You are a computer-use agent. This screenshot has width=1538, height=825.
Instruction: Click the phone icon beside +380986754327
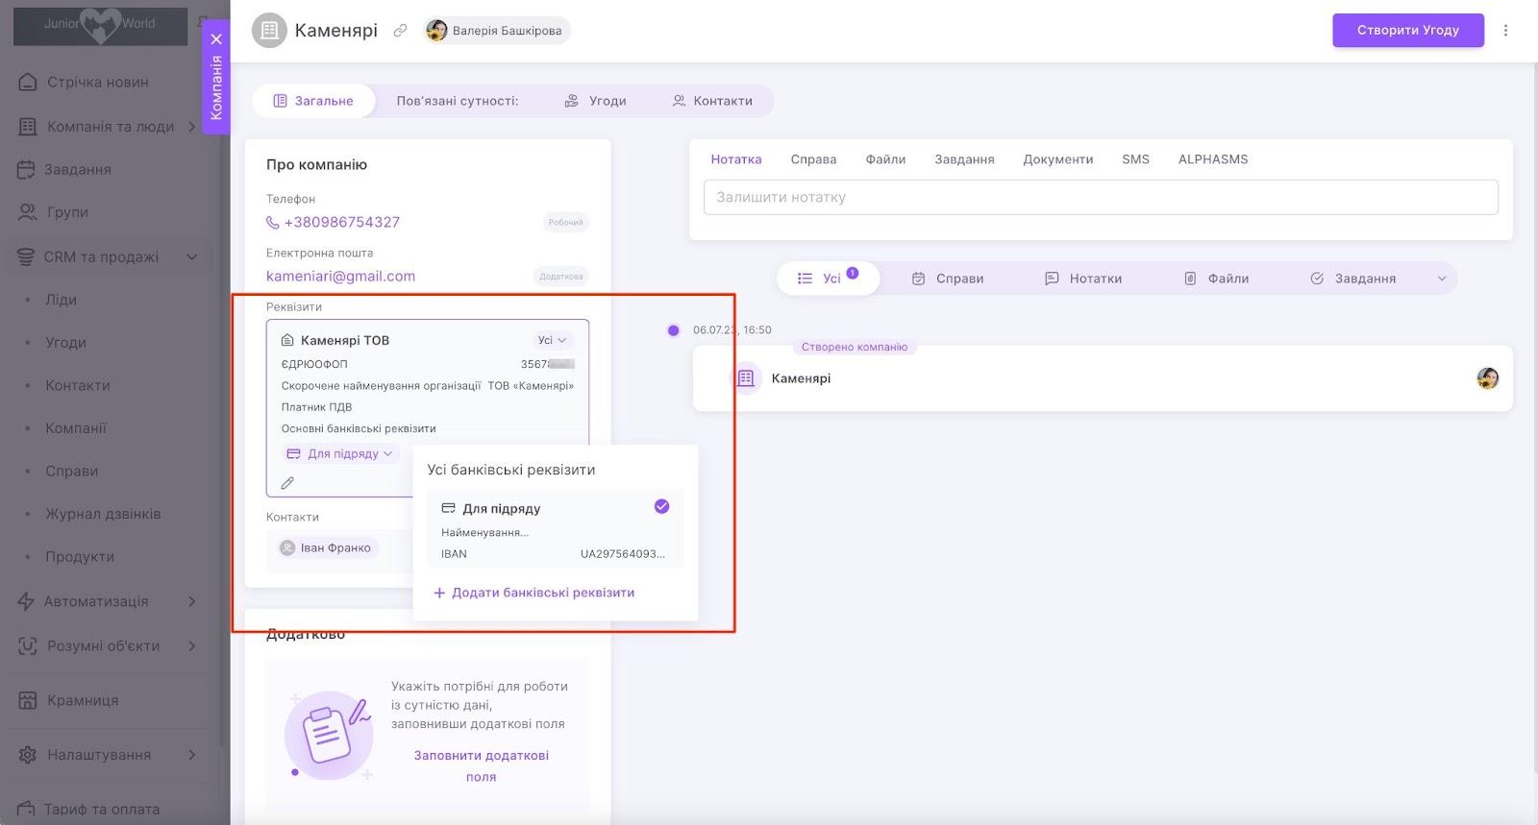(273, 222)
